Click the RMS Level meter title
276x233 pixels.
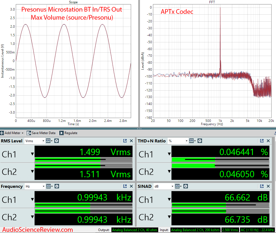pos(12,141)
